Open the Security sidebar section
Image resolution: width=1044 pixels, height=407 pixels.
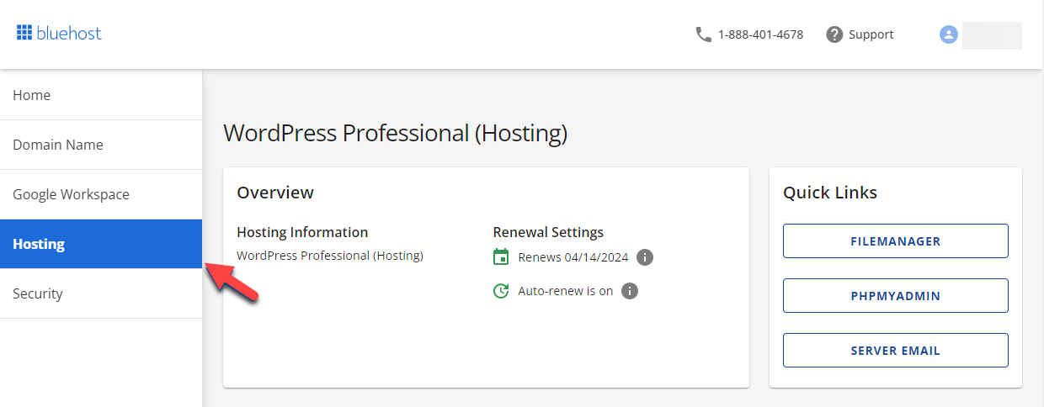pos(38,293)
